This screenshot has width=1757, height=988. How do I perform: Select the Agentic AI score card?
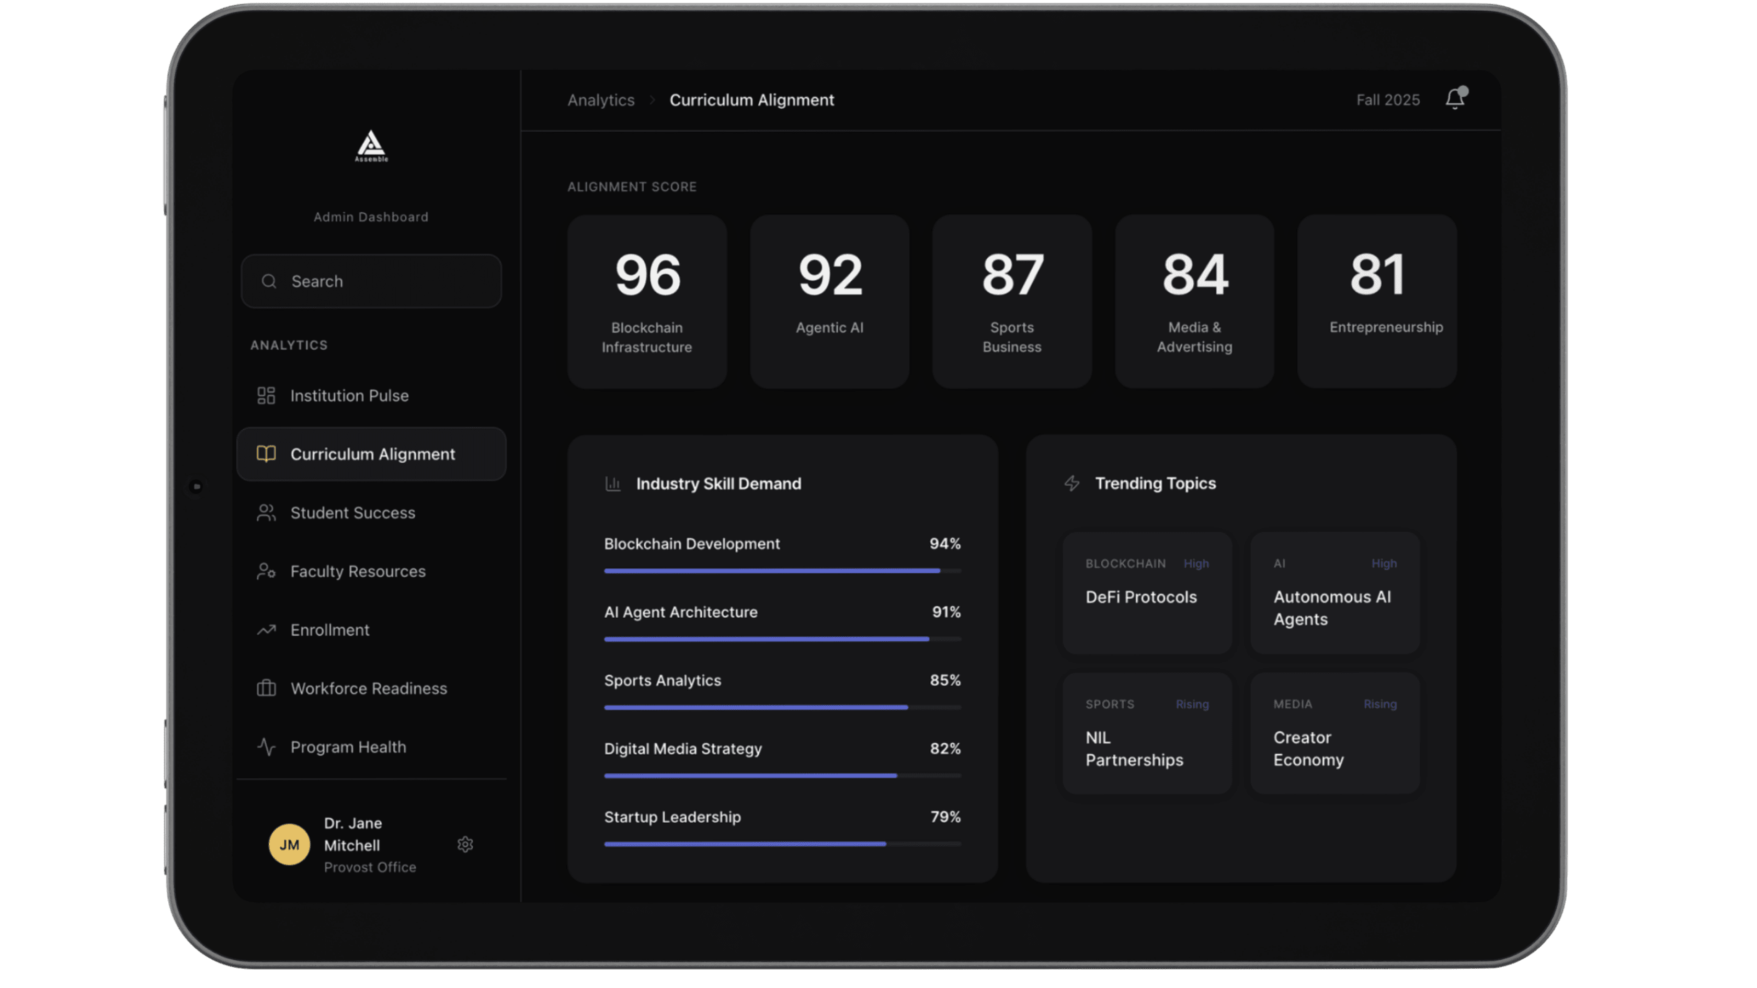[x=829, y=302]
